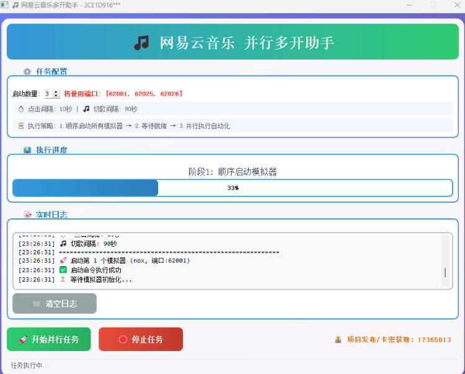Image resolution: width=465 pixels, height=374 pixels.
Task: Close the application window
Action: (457, 5)
